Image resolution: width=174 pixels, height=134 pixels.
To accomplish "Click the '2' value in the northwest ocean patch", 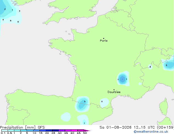I will 5,9.
